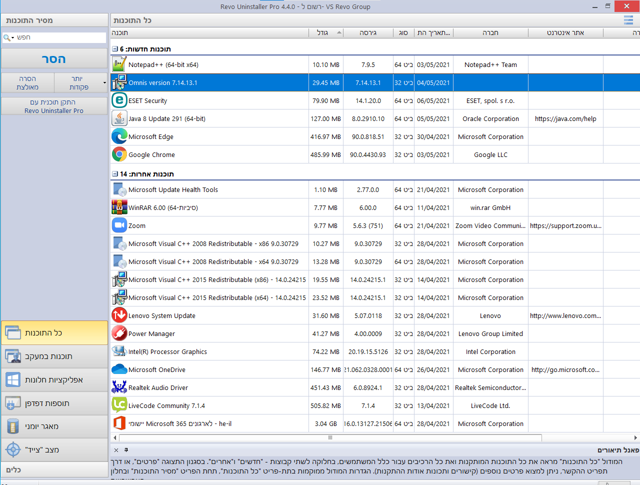This screenshot has width=640, height=485.
Task: Click the Google Chrome icon
Action: (x=119, y=154)
